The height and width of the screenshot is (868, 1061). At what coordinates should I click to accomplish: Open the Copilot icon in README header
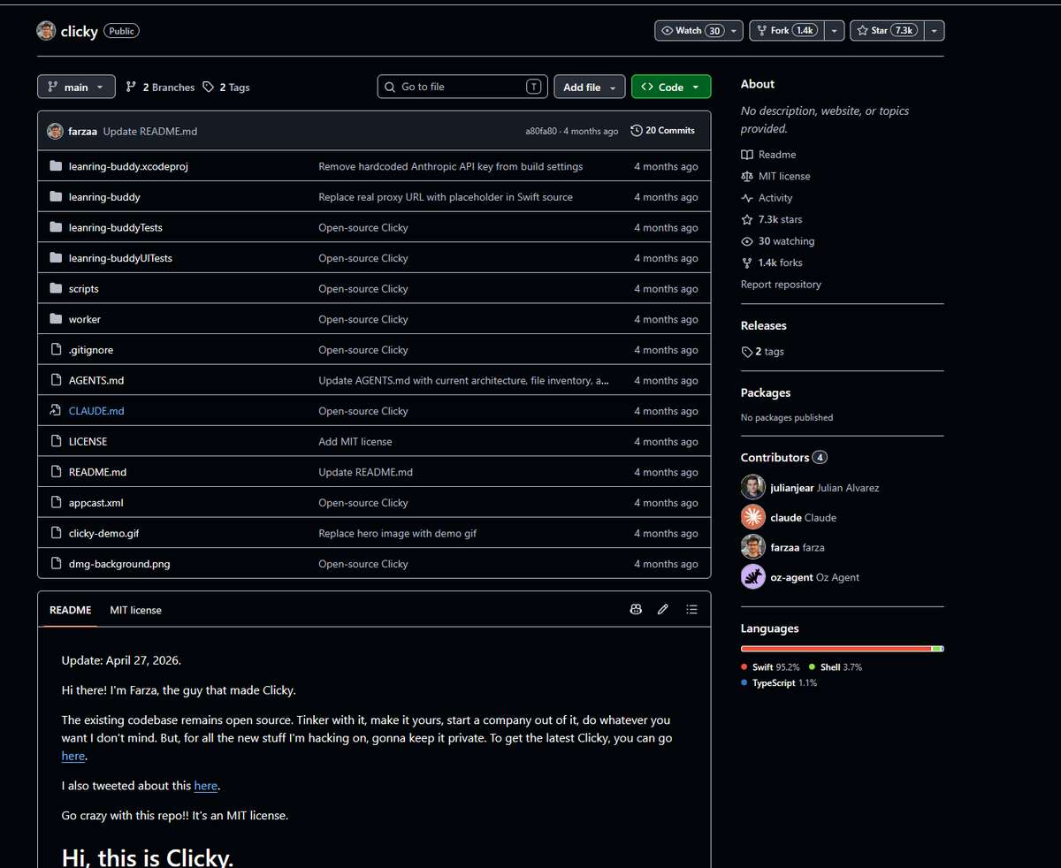(x=636, y=610)
